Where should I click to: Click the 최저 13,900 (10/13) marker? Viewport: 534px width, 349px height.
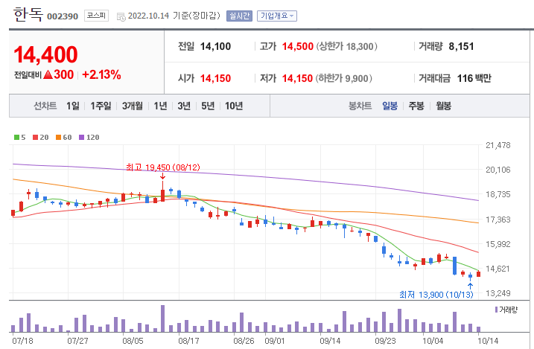pyautogui.click(x=436, y=295)
